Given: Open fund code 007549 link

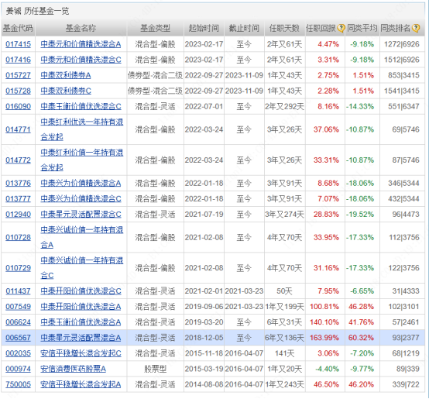Looking at the screenshot, I should click(x=18, y=307).
